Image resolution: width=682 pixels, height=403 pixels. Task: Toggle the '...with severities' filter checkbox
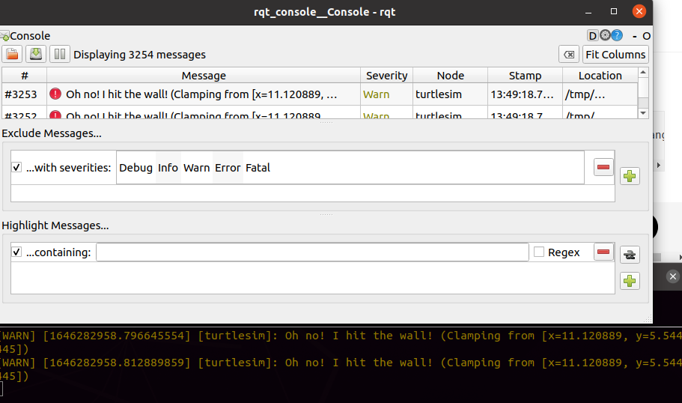(16, 167)
